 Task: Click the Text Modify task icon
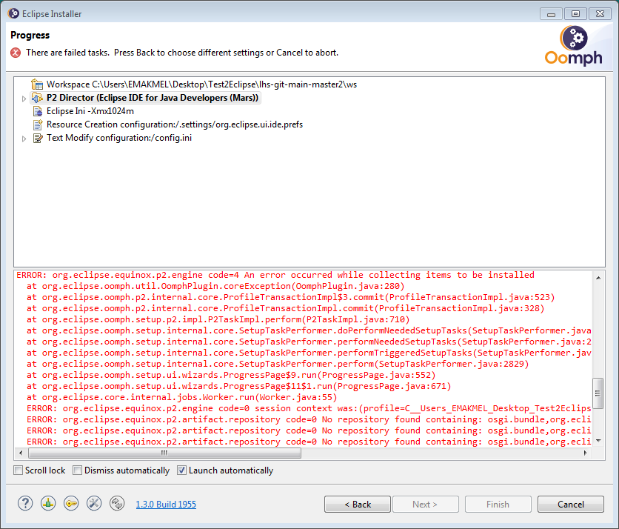point(38,138)
